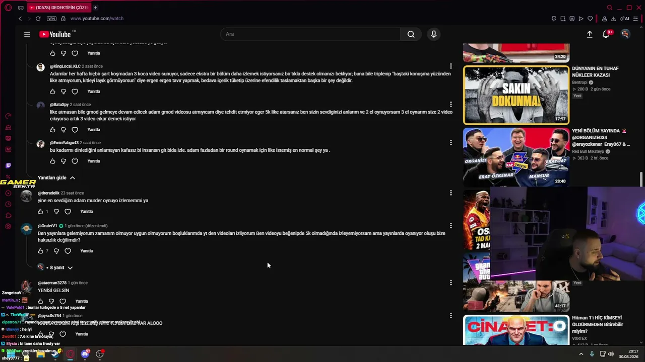Open the @theradelik channel link
The height and width of the screenshot is (362, 645).
48,193
